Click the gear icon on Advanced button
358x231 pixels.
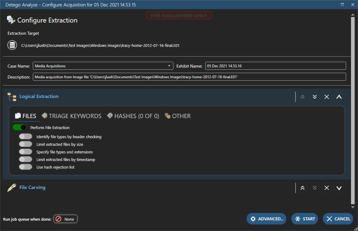(x=253, y=219)
